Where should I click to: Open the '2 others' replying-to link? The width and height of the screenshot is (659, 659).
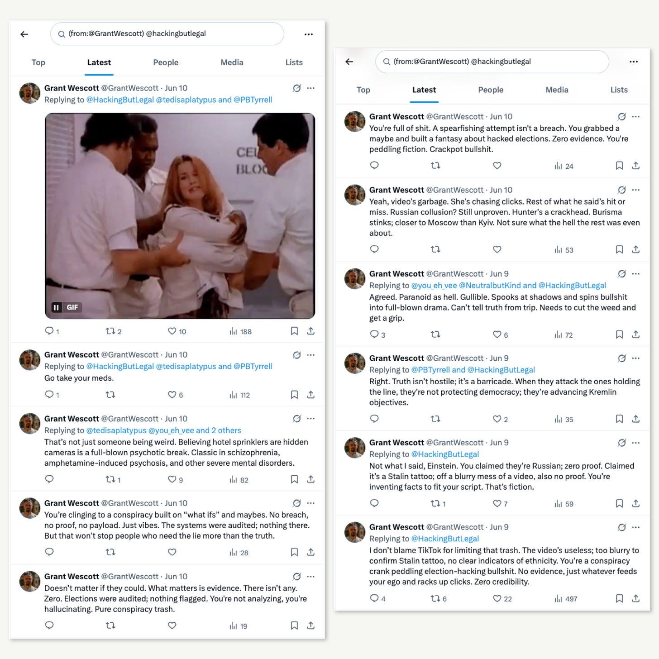(226, 430)
